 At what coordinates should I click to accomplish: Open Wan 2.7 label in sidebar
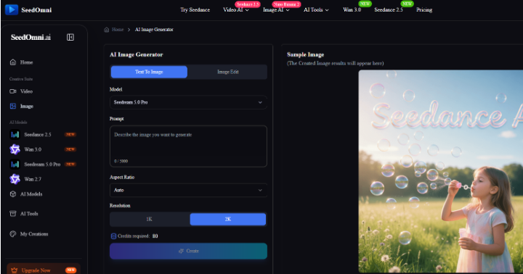click(33, 179)
